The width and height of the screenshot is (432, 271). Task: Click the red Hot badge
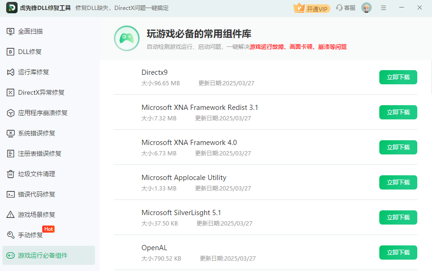click(48, 229)
